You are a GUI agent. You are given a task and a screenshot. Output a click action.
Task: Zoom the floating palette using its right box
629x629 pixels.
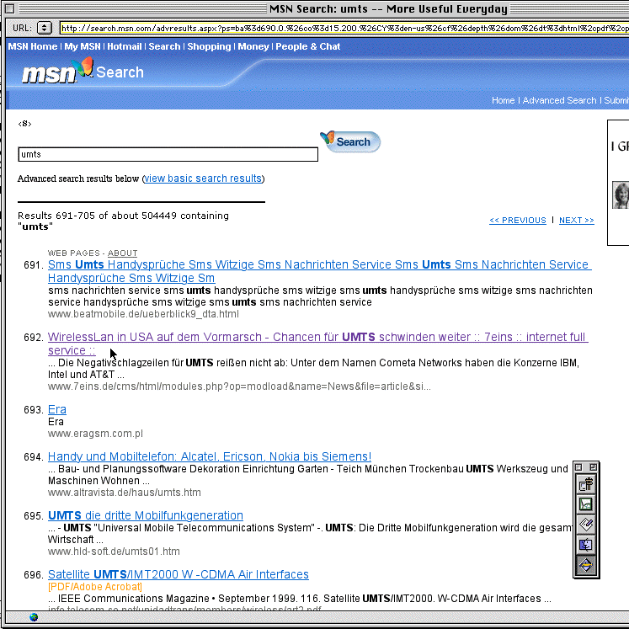(593, 466)
